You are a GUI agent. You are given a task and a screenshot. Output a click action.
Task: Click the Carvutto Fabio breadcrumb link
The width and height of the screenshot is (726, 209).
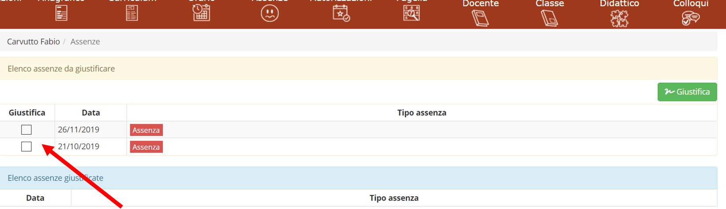33,42
